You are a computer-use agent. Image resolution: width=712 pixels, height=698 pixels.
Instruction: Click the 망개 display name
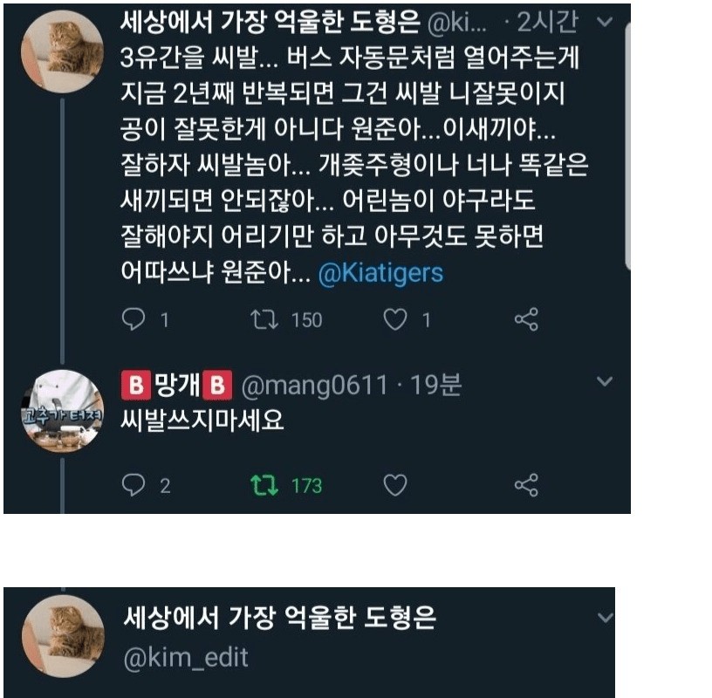click(177, 385)
